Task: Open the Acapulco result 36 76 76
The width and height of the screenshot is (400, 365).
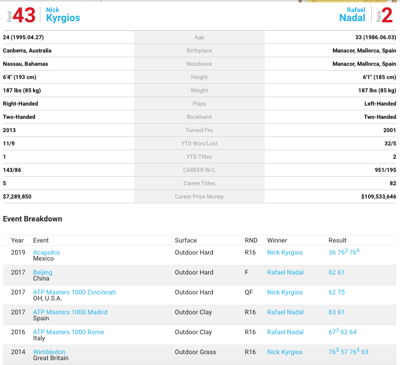Action: coord(344,252)
